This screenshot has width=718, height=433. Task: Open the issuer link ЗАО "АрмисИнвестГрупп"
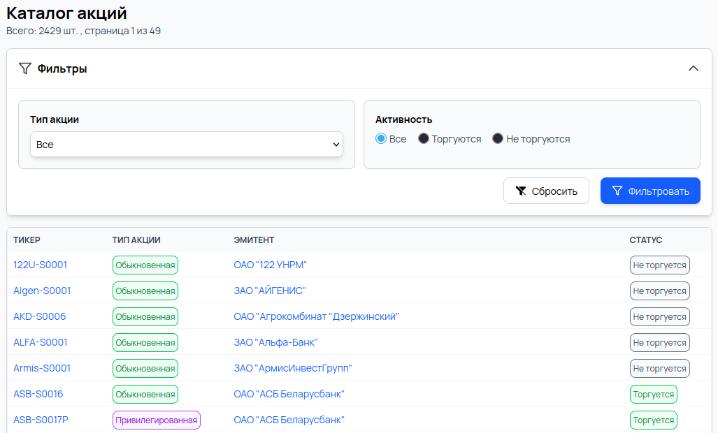293,368
